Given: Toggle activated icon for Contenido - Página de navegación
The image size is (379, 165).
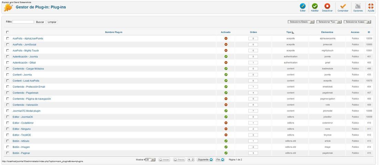Looking at the screenshot, I should click(x=226, y=98).
